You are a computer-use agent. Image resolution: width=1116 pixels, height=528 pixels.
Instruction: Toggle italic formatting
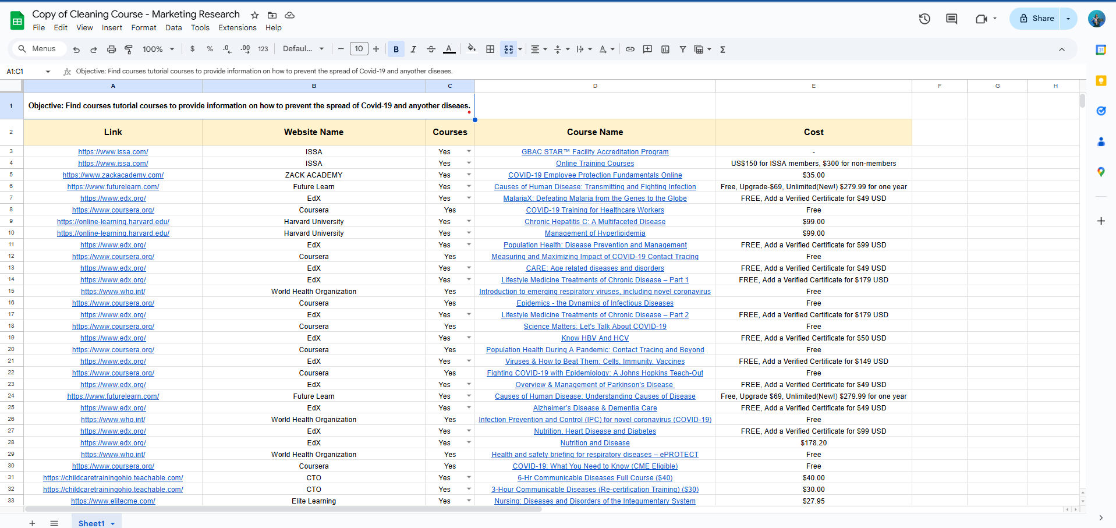click(x=413, y=49)
